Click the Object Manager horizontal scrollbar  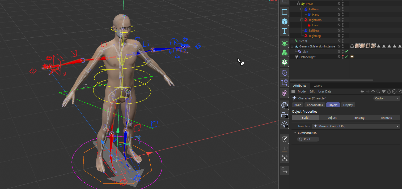click(332, 80)
